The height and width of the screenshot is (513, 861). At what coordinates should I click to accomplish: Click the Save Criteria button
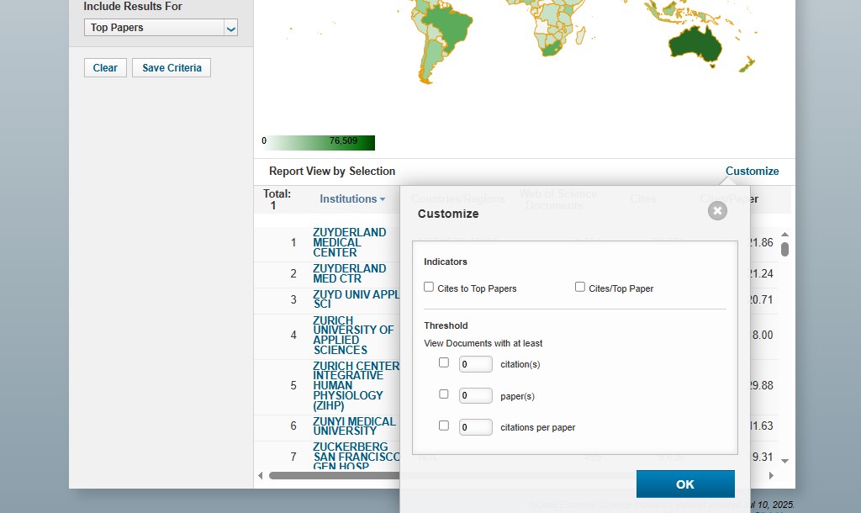172,67
